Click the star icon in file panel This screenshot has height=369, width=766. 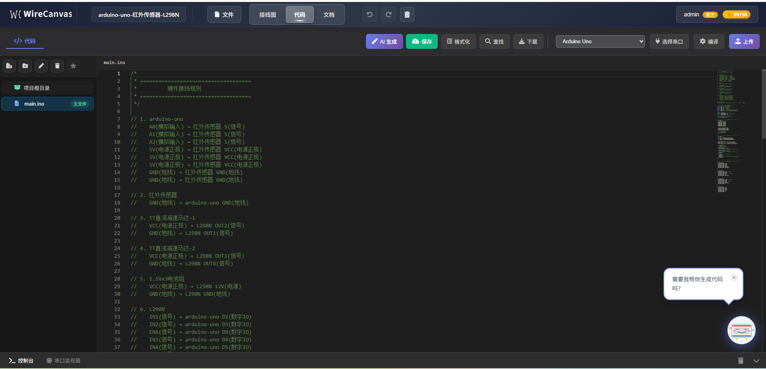[73, 66]
